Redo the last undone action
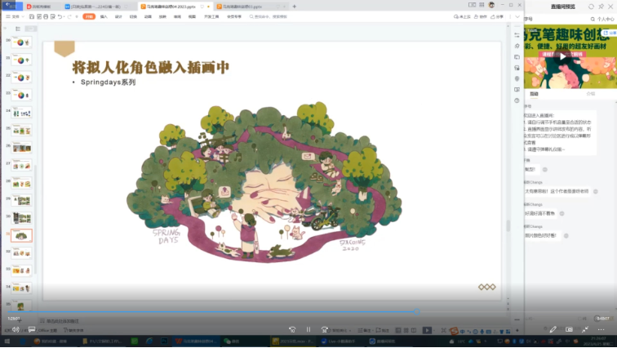This screenshot has width=617, height=348. [x=69, y=16]
